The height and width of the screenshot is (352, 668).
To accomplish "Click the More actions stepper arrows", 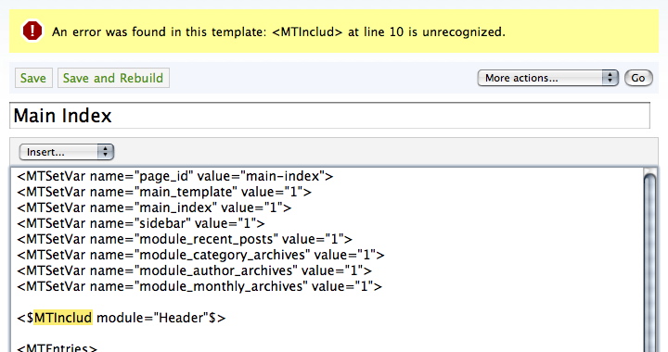I will pos(610,78).
